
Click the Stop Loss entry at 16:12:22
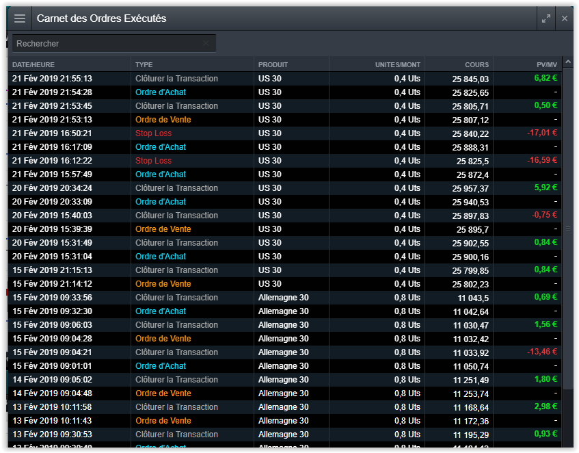point(153,161)
